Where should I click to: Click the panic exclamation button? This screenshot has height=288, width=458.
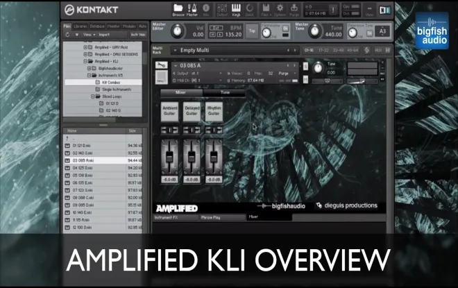(x=333, y=10)
